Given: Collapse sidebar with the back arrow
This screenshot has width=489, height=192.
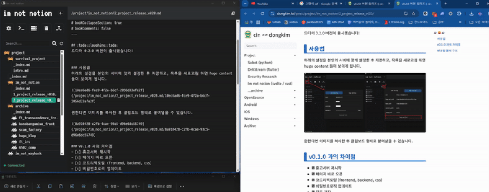Looking at the screenshot, I should pyautogui.click(x=61, y=13).
